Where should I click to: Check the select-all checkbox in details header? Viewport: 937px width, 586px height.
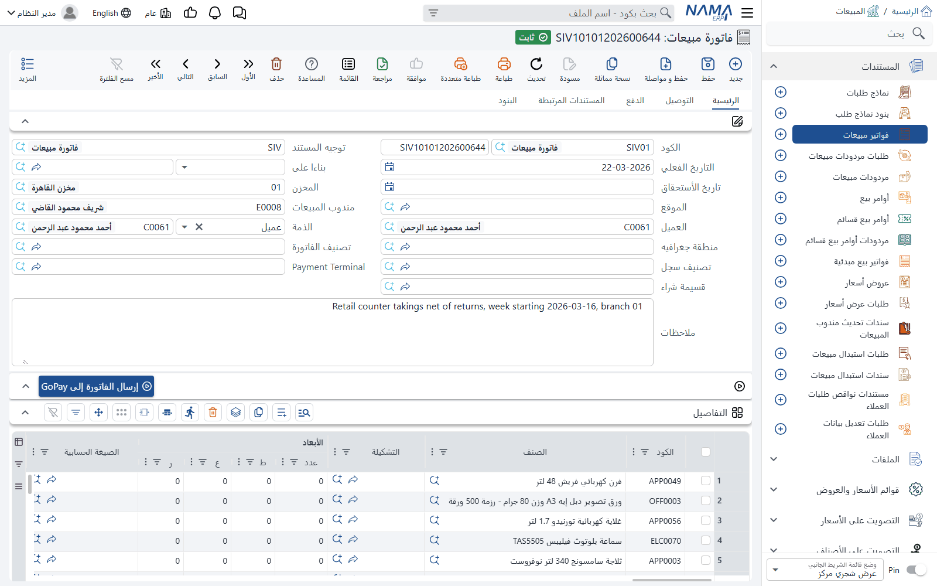pyautogui.click(x=706, y=452)
